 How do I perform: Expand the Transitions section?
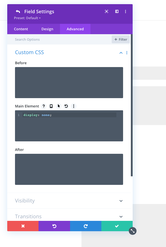(121, 217)
